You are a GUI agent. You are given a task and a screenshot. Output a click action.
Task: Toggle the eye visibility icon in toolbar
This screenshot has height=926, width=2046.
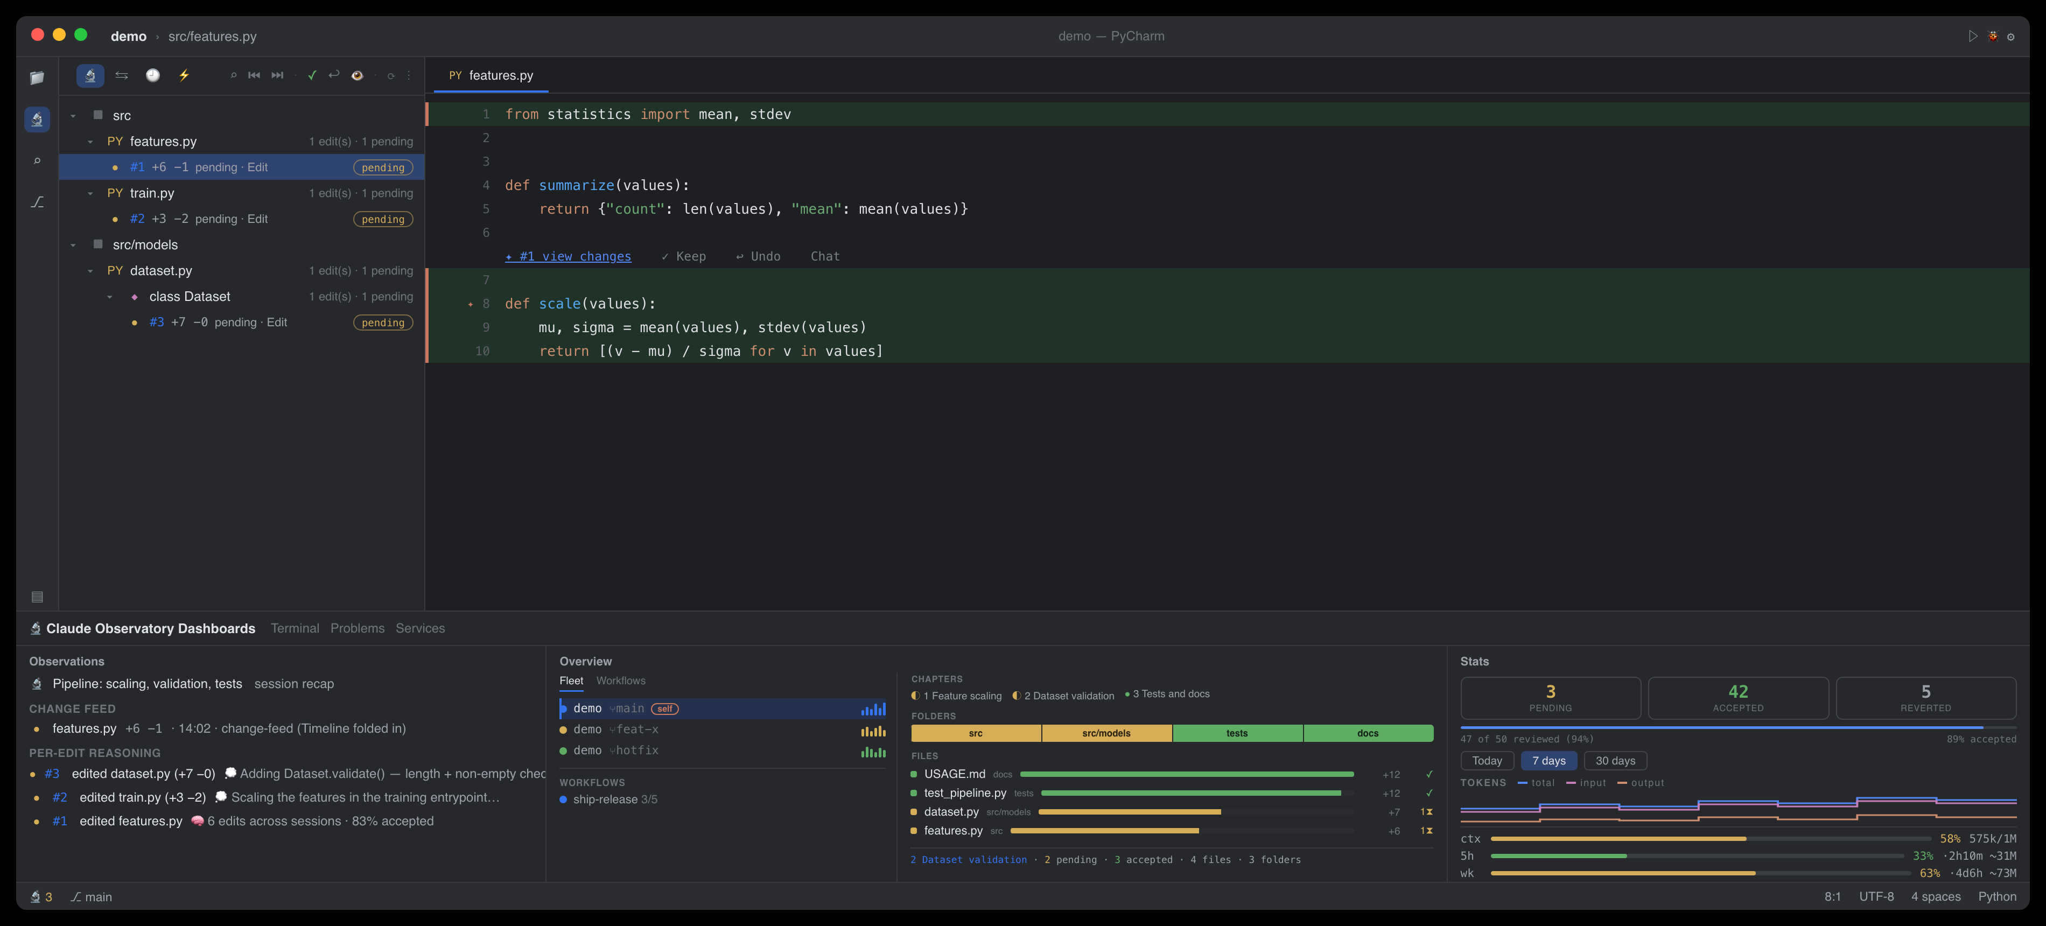point(358,75)
